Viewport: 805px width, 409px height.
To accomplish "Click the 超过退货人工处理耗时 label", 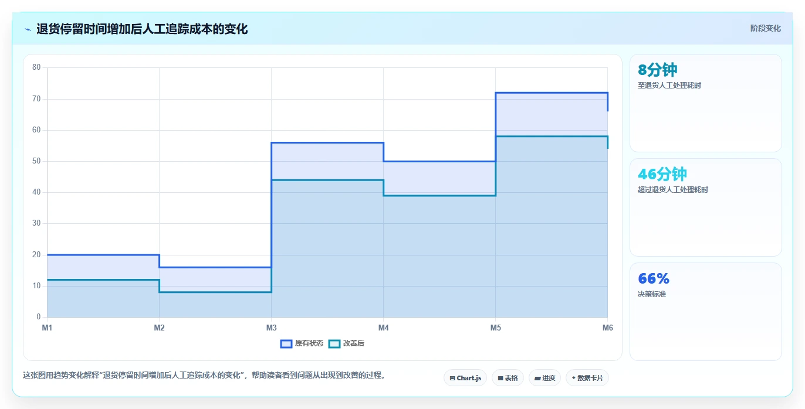I will [x=673, y=190].
